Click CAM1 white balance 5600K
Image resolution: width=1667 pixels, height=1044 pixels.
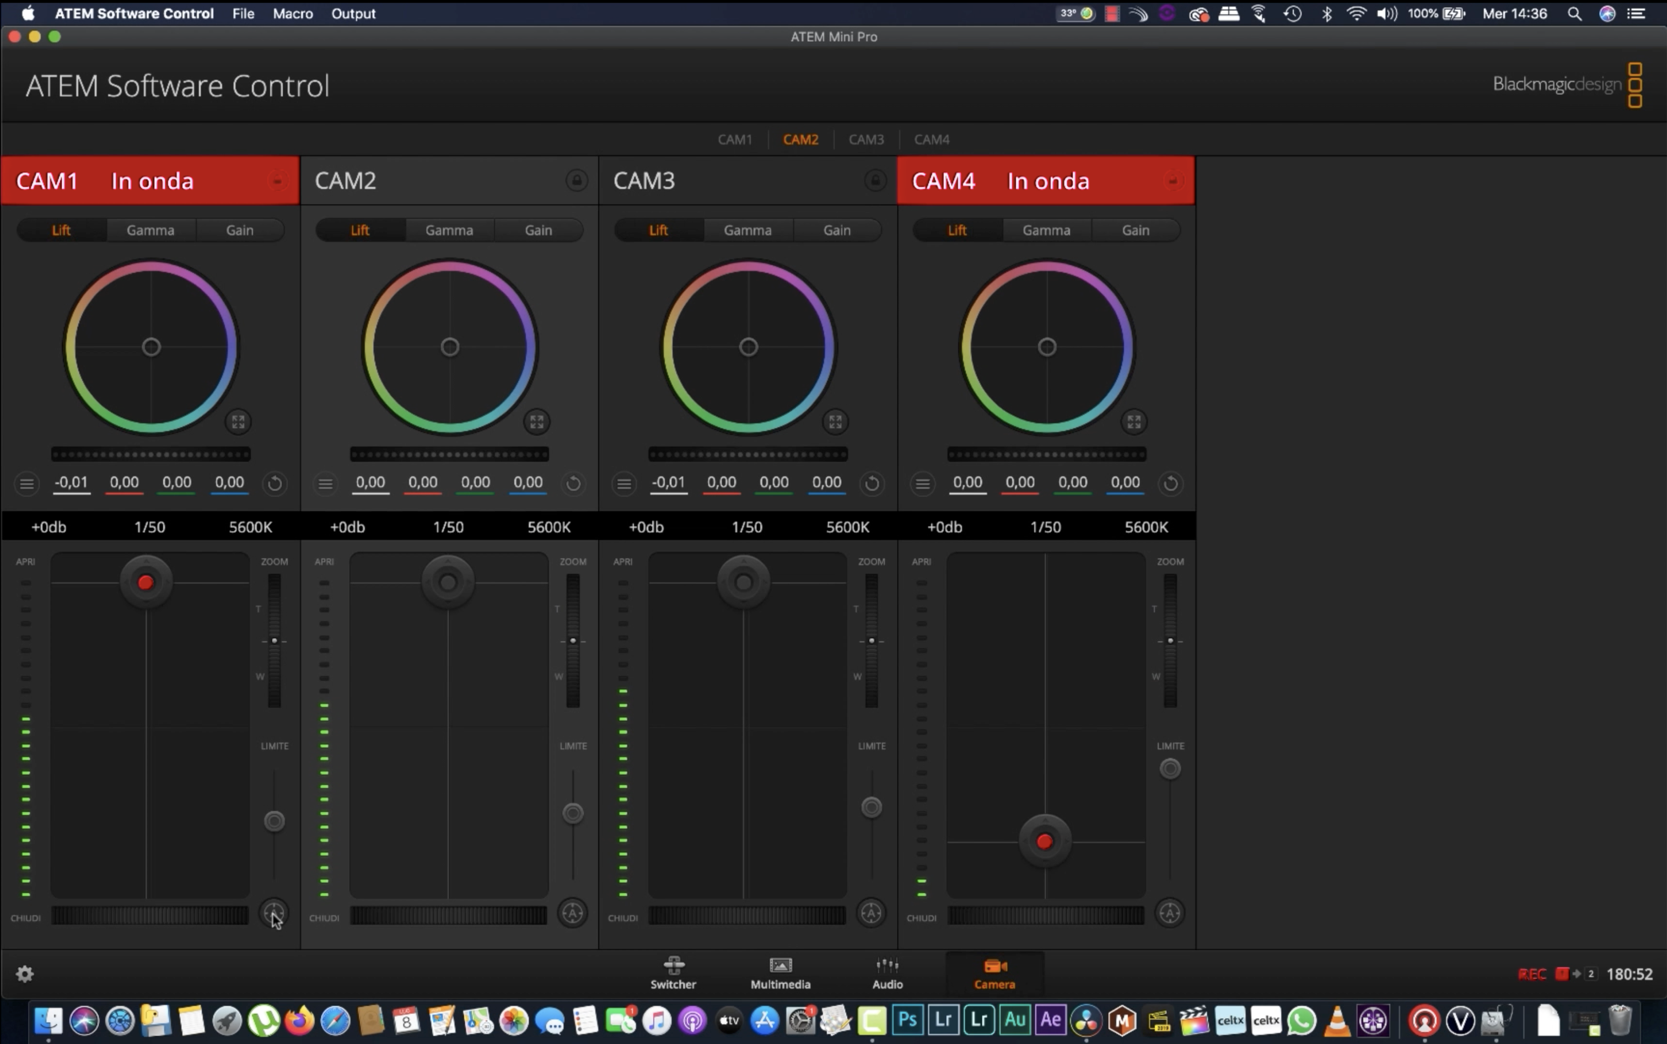251,527
